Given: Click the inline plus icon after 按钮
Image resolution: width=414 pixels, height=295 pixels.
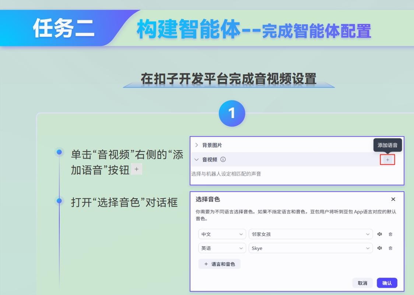Looking at the screenshot, I should pos(137,169).
